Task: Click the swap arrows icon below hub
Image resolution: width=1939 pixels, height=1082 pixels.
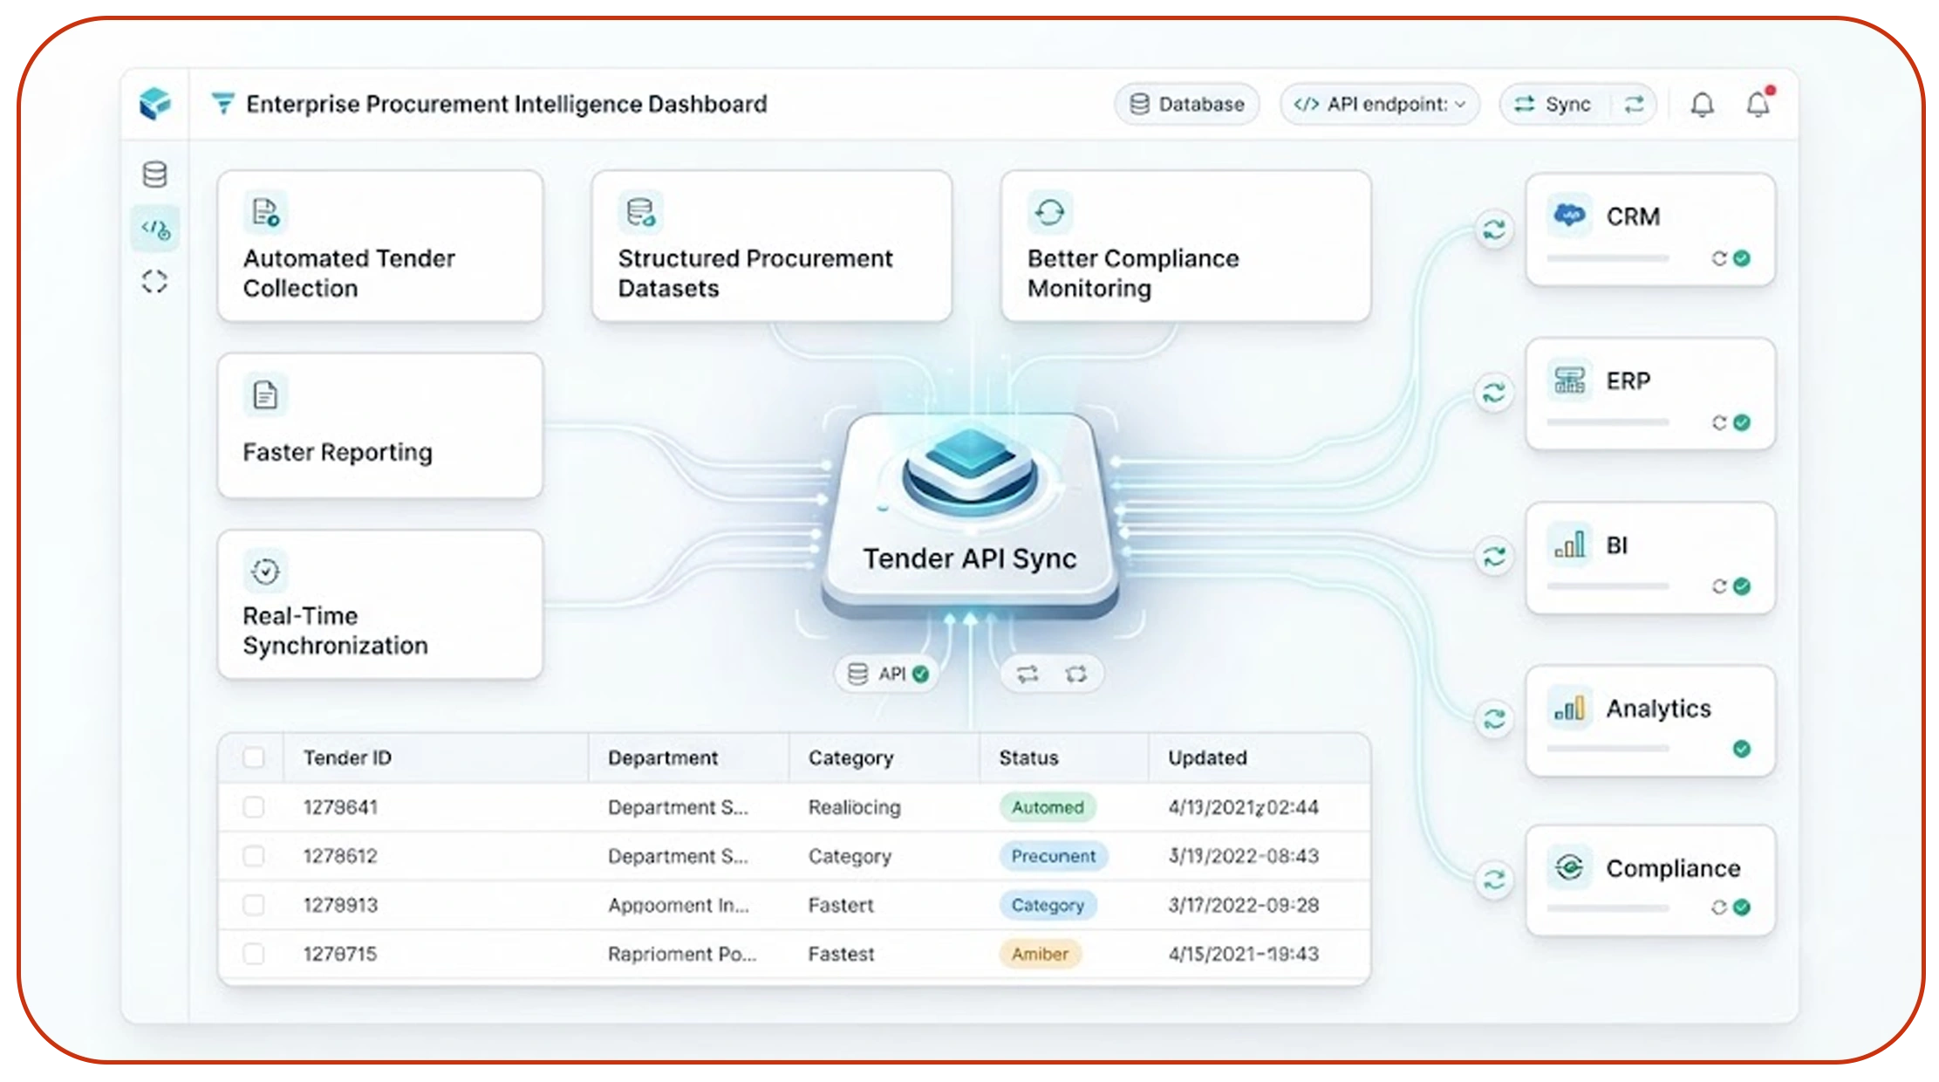Action: (1028, 674)
